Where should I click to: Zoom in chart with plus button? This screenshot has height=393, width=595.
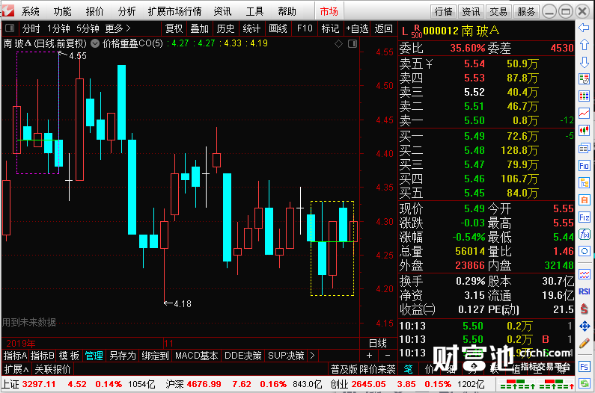click(x=369, y=356)
